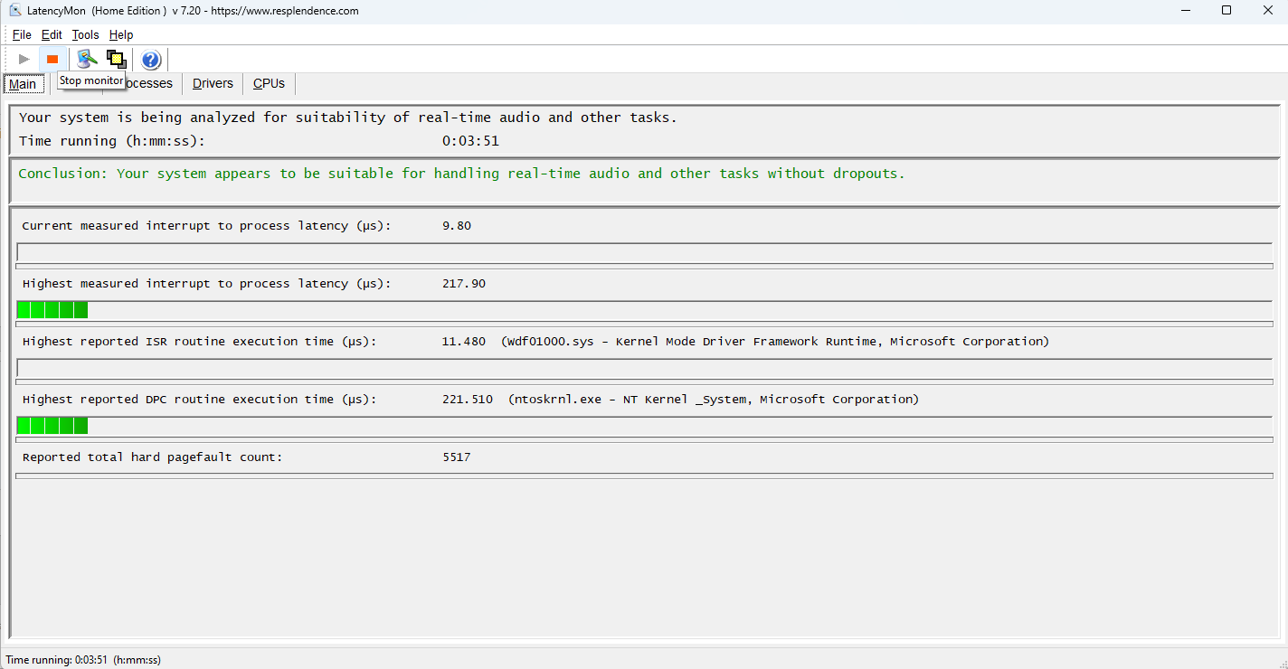The width and height of the screenshot is (1288, 669).
Task: Click the highest DPC execution time green bar
Action: [52, 426]
